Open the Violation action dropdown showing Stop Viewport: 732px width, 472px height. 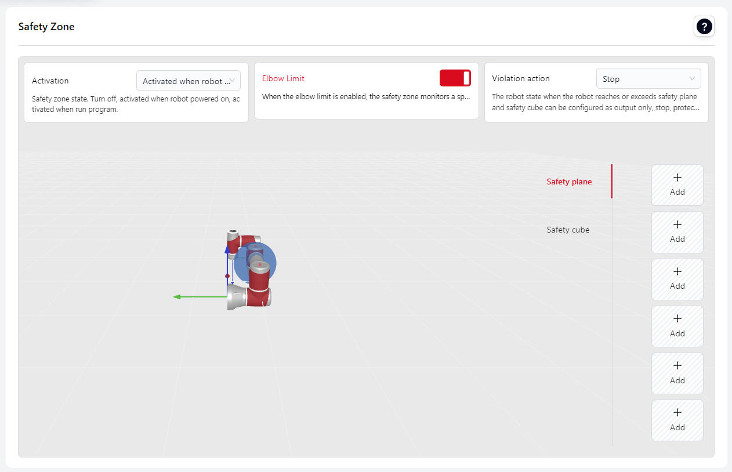pyautogui.click(x=648, y=79)
